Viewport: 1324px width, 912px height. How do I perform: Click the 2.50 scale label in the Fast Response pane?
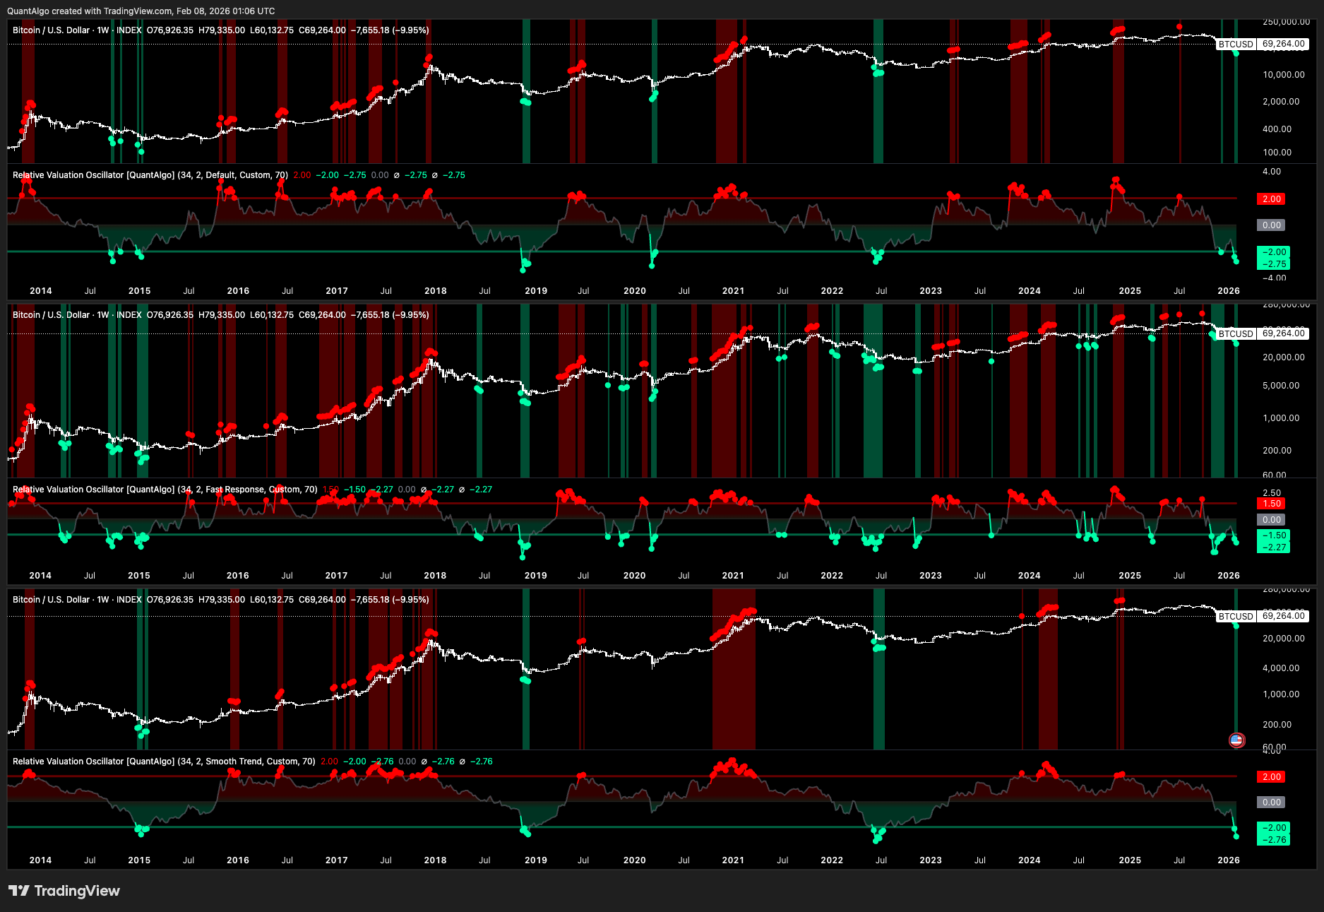point(1272,493)
